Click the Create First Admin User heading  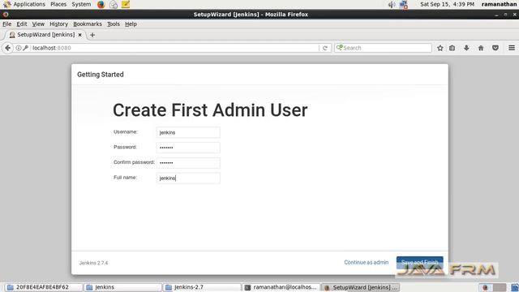coord(210,110)
